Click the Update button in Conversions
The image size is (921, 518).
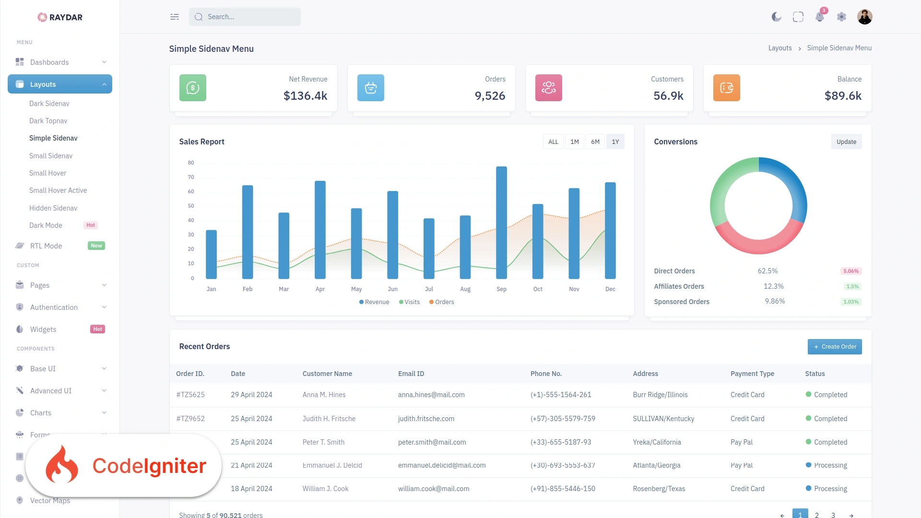pyautogui.click(x=846, y=142)
